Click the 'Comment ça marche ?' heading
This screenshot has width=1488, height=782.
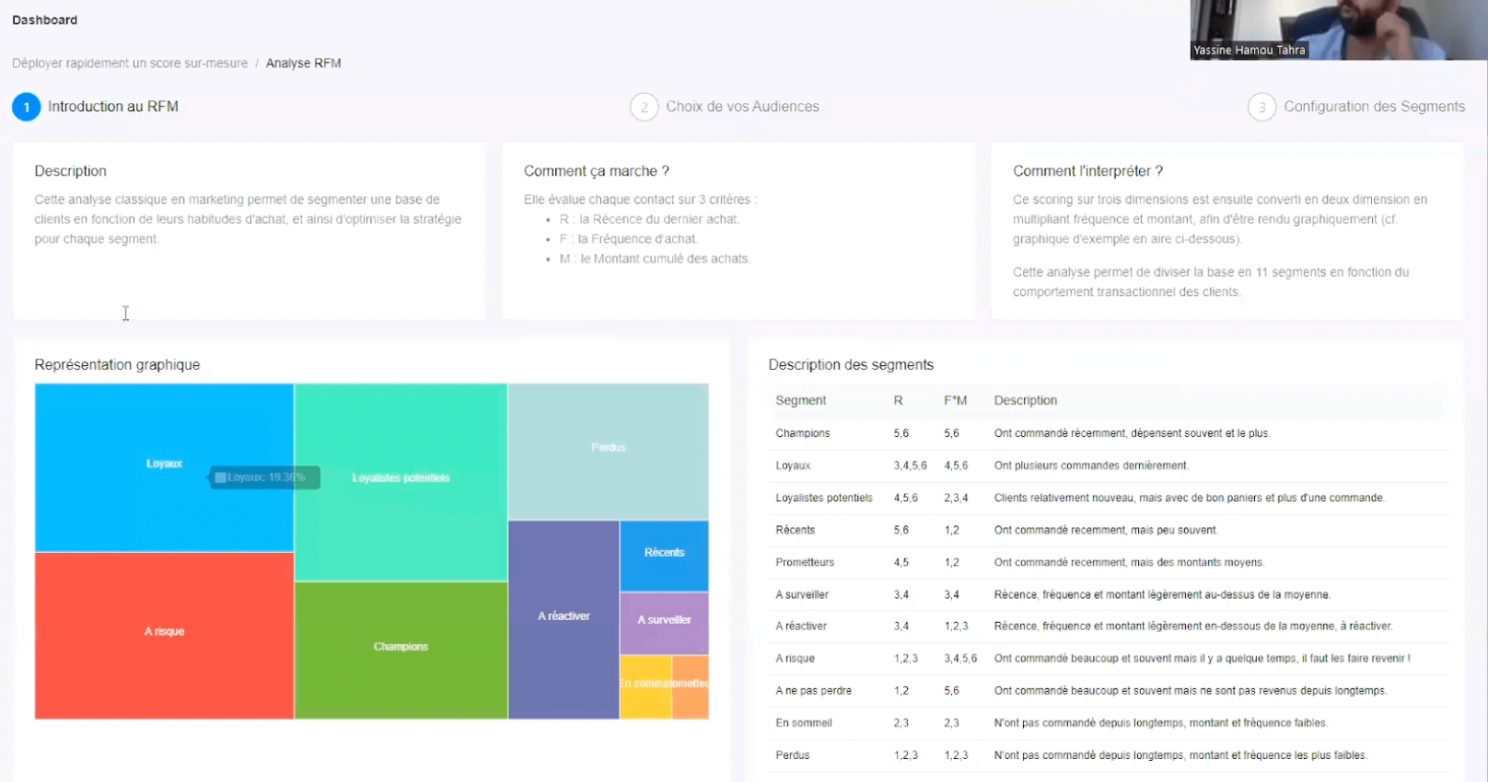(597, 171)
